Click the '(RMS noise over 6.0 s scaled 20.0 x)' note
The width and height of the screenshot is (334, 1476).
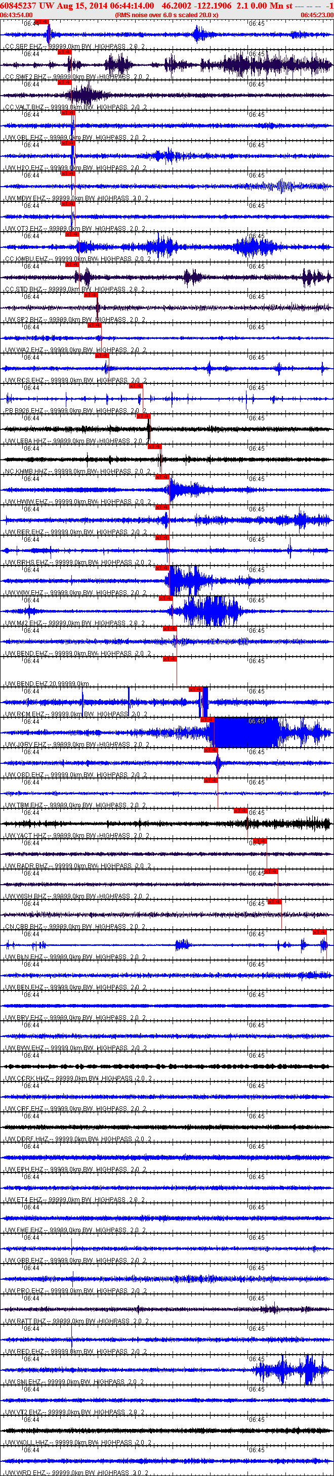coord(166,15)
